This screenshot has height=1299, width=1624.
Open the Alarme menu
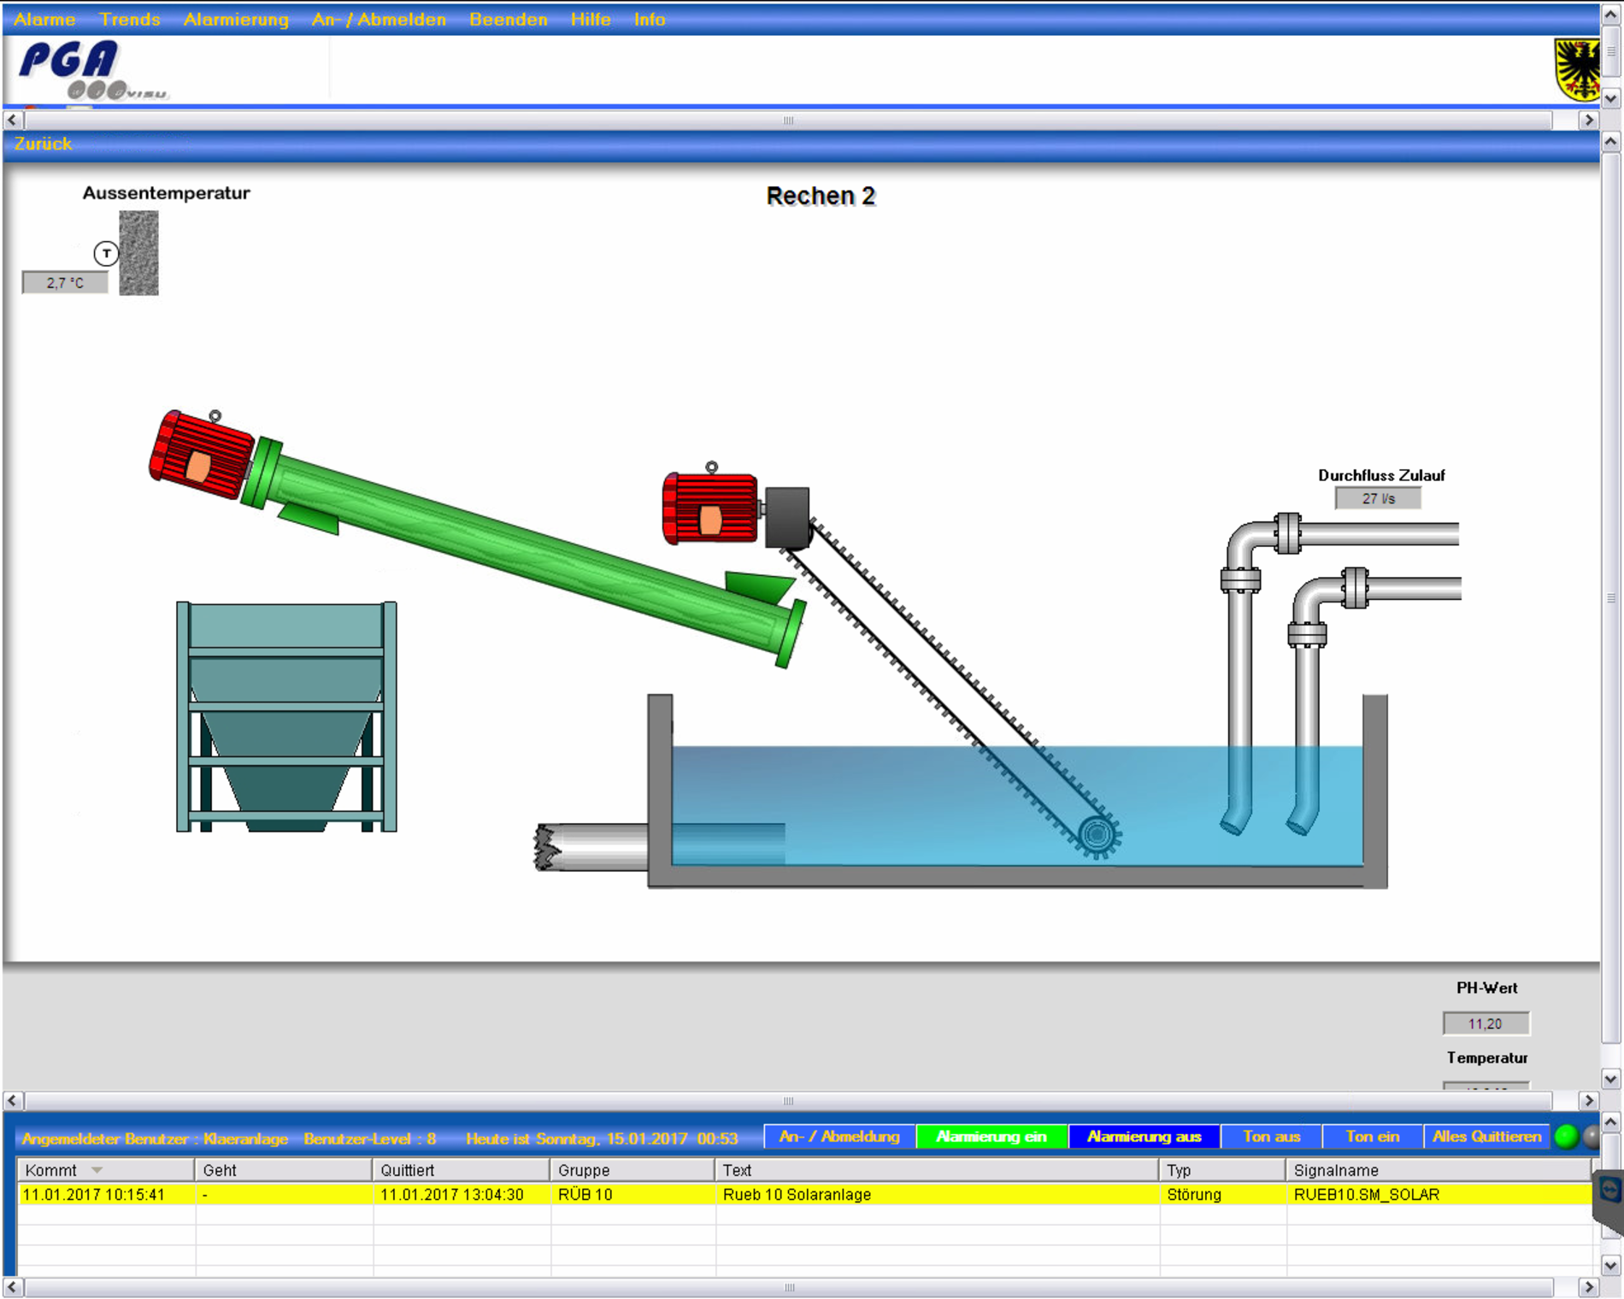click(44, 19)
